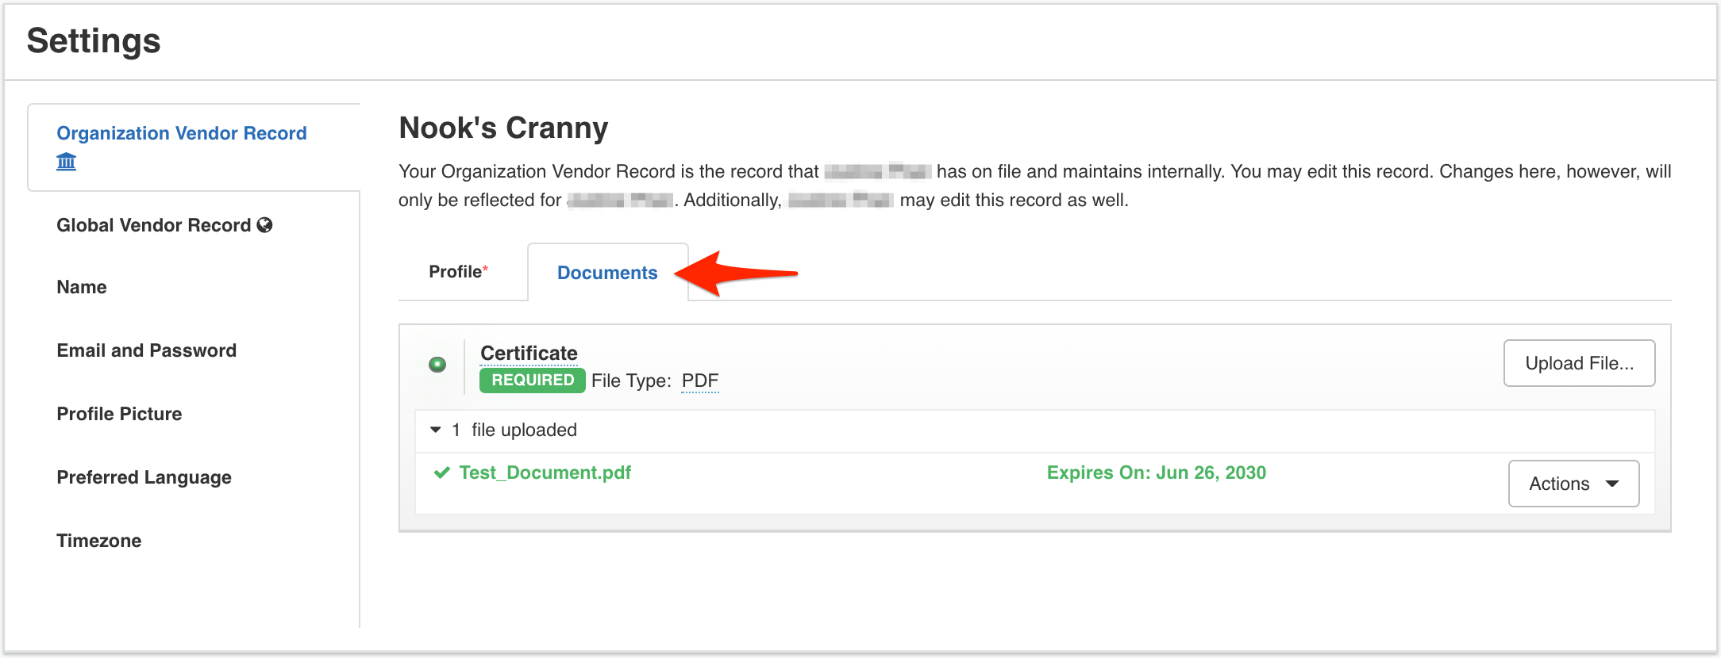Collapse the '1 file uploaded' triangle
The height and width of the screenshot is (658, 1721).
pyautogui.click(x=435, y=430)
